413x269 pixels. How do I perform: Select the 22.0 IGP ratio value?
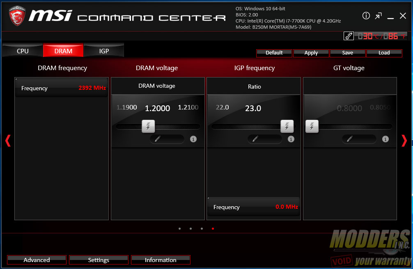[x=222, y=107]
